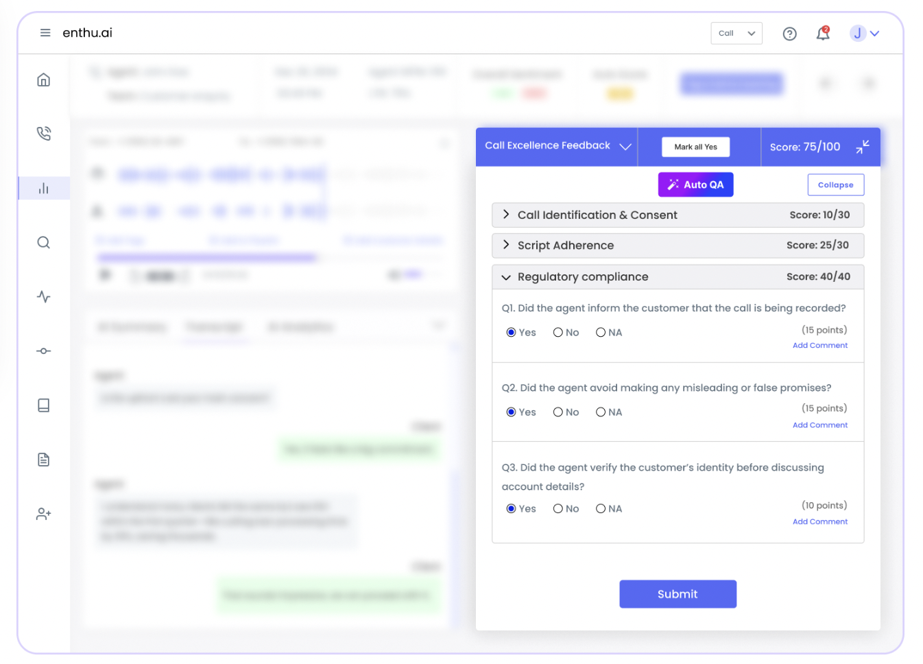Click the Score: 25/30 value

click(x=817, y=245)
